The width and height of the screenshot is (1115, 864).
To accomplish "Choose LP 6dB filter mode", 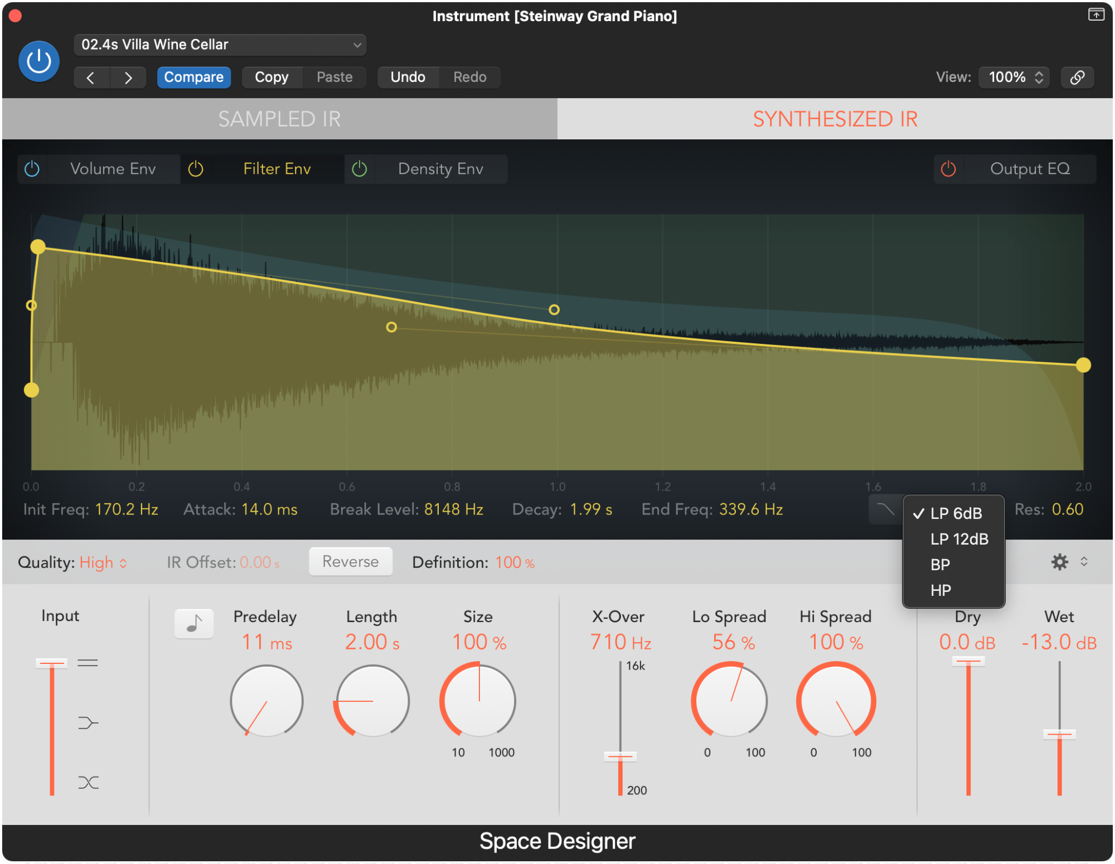I will pyautogui.click(x=954, y=513).
